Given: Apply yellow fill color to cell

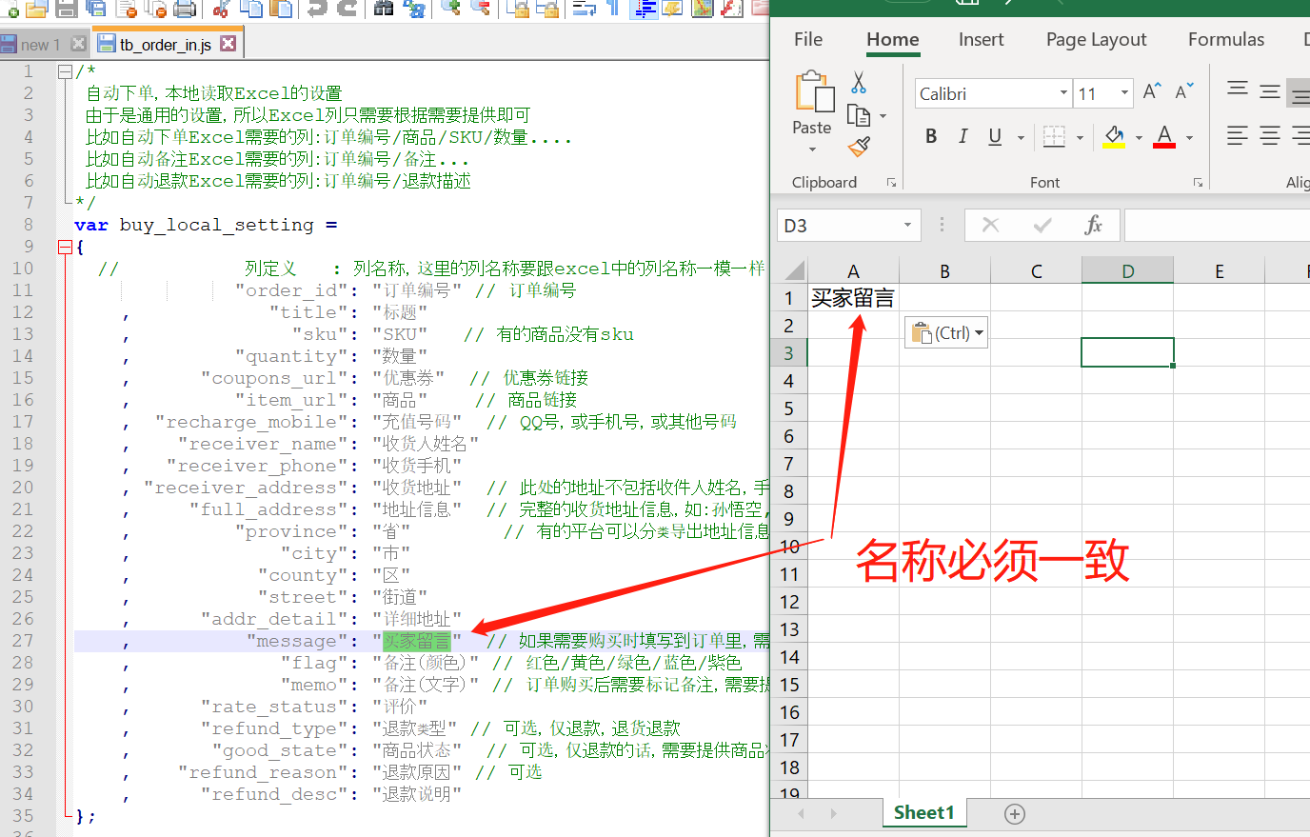Looking at the screenshot, I should click(x=1114, y=137).
